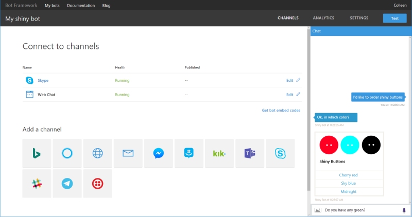This screenshot has height=217, width=412.
Task: Click the Shiny Buttons card title
Action: tap(332, 161)
